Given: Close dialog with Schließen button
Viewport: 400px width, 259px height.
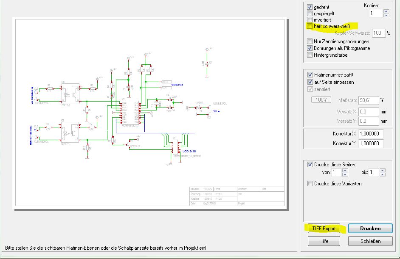Looking at the screenshot, I should (x=370, y=241).
